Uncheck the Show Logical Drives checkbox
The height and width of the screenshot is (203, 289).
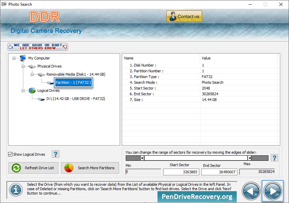(x=10, y=154)
